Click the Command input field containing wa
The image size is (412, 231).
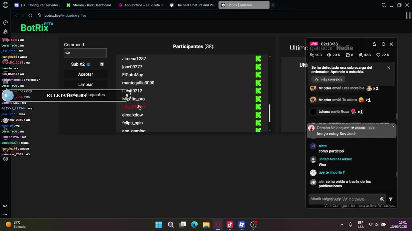(85, 53)
